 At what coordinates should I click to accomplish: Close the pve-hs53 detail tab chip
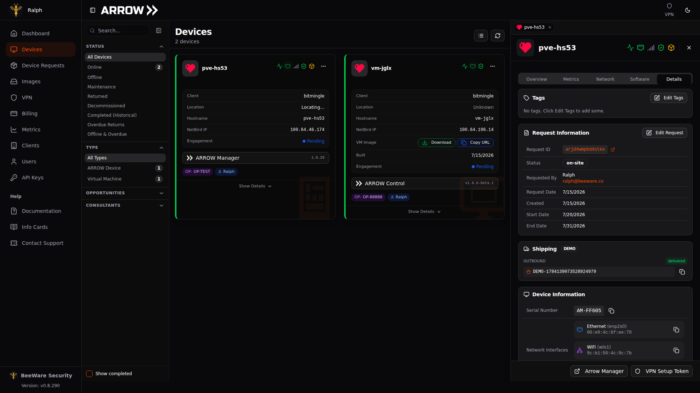550,27
